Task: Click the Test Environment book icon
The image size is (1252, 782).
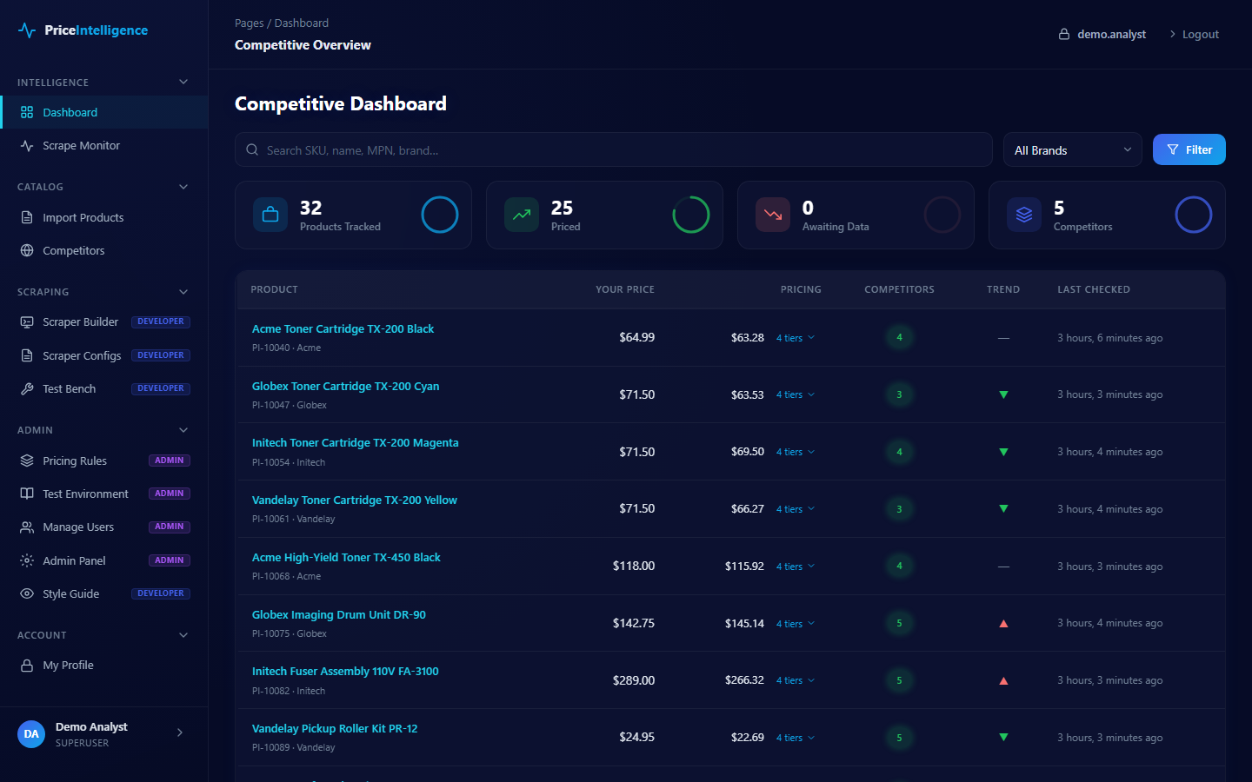Action: click(27, 494)
